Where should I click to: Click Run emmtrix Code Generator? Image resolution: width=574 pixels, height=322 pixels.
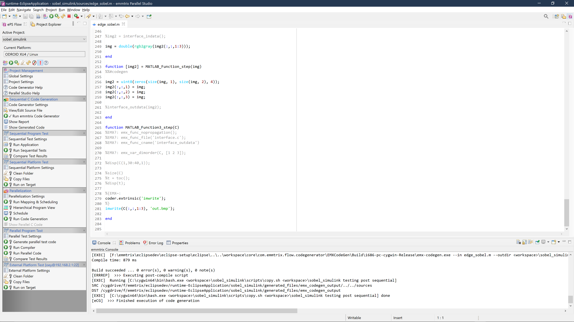[x=36, y=116]
